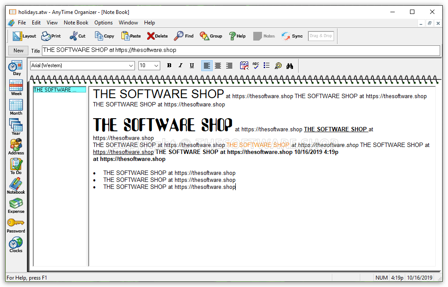Click the NUM indicator in status bar
Image resolution: width=448 pixels, height=287 pixels.
tap(382, 277)
